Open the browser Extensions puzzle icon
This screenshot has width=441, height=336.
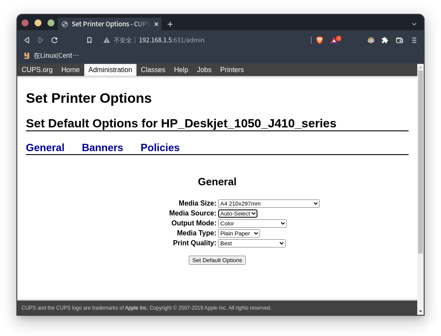[x=385, y=40]
